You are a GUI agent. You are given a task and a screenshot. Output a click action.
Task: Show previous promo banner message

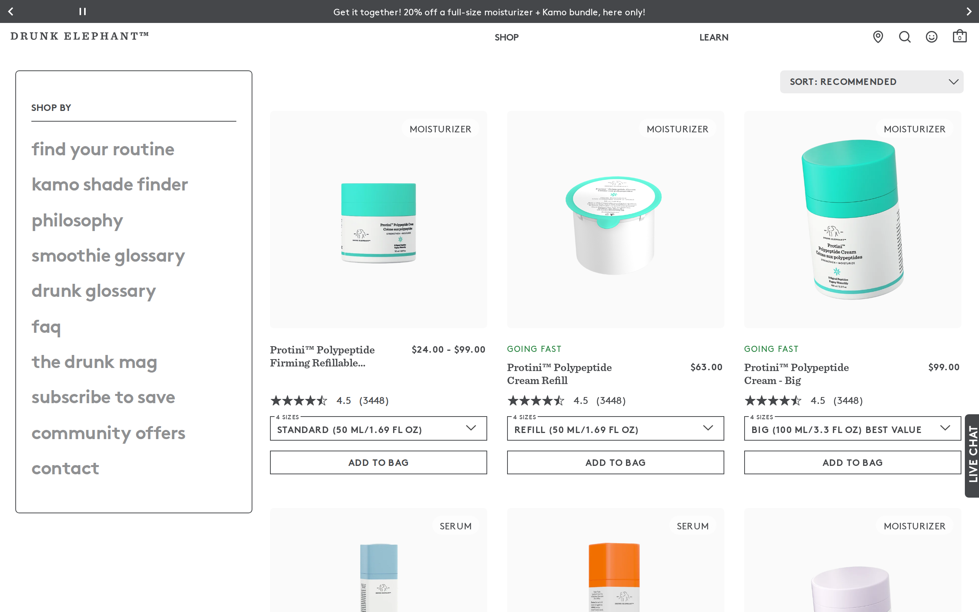click(x=11, y=11)
